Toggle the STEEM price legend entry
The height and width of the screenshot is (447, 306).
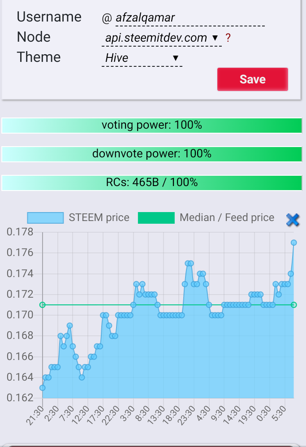click(x=78, y=218)
